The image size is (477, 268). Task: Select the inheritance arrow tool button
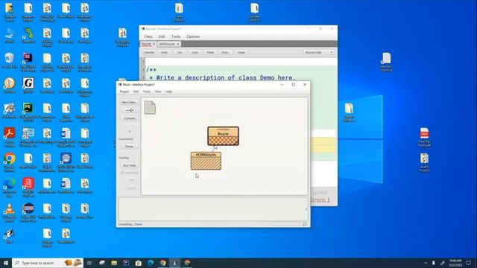[129, 110]
